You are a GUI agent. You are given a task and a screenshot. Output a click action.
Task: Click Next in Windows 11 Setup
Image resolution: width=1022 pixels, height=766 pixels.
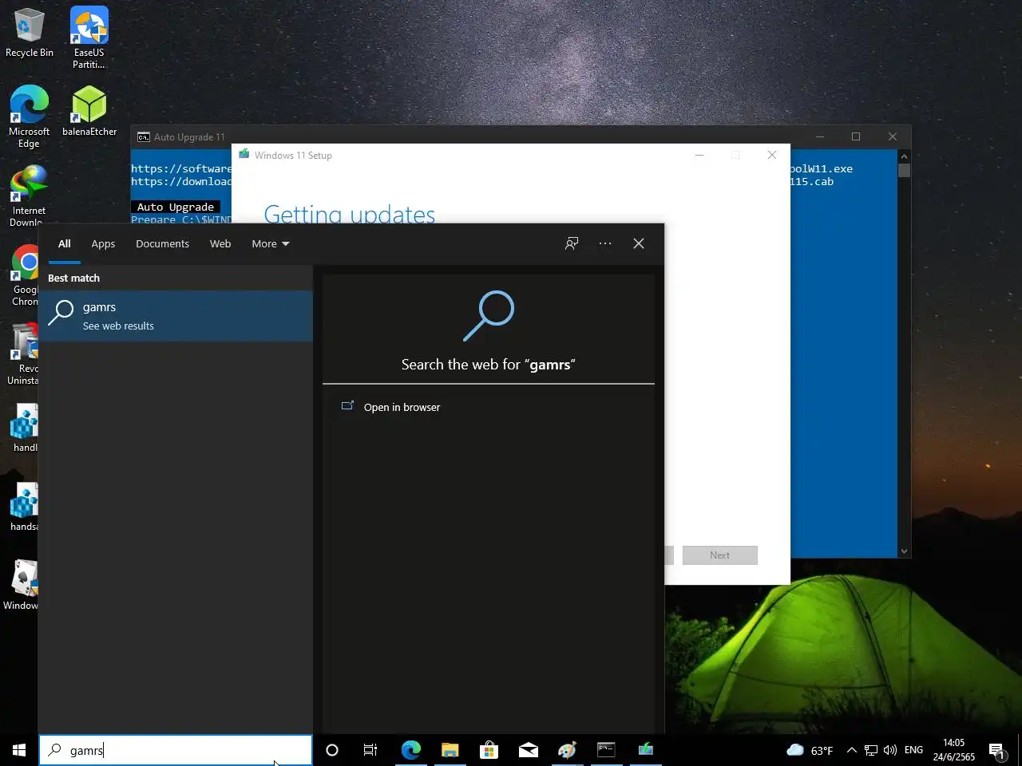(x=720, y=555)
